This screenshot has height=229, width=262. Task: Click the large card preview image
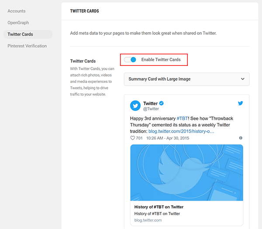(x=186, y=173)
